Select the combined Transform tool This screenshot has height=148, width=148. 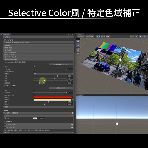click(78, 53)
